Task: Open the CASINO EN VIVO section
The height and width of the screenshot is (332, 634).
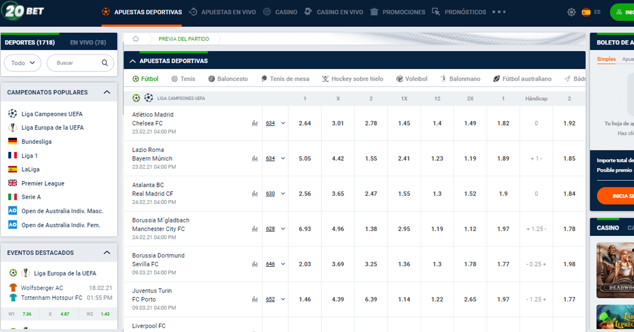Action: tap(339, 11)
